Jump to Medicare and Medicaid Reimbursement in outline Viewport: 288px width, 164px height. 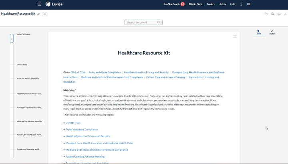click(30, 121)
